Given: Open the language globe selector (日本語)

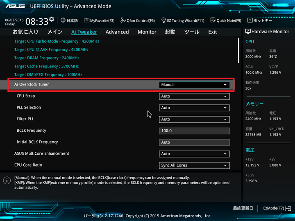Looking at the screenshot, I should pos(69,20).
